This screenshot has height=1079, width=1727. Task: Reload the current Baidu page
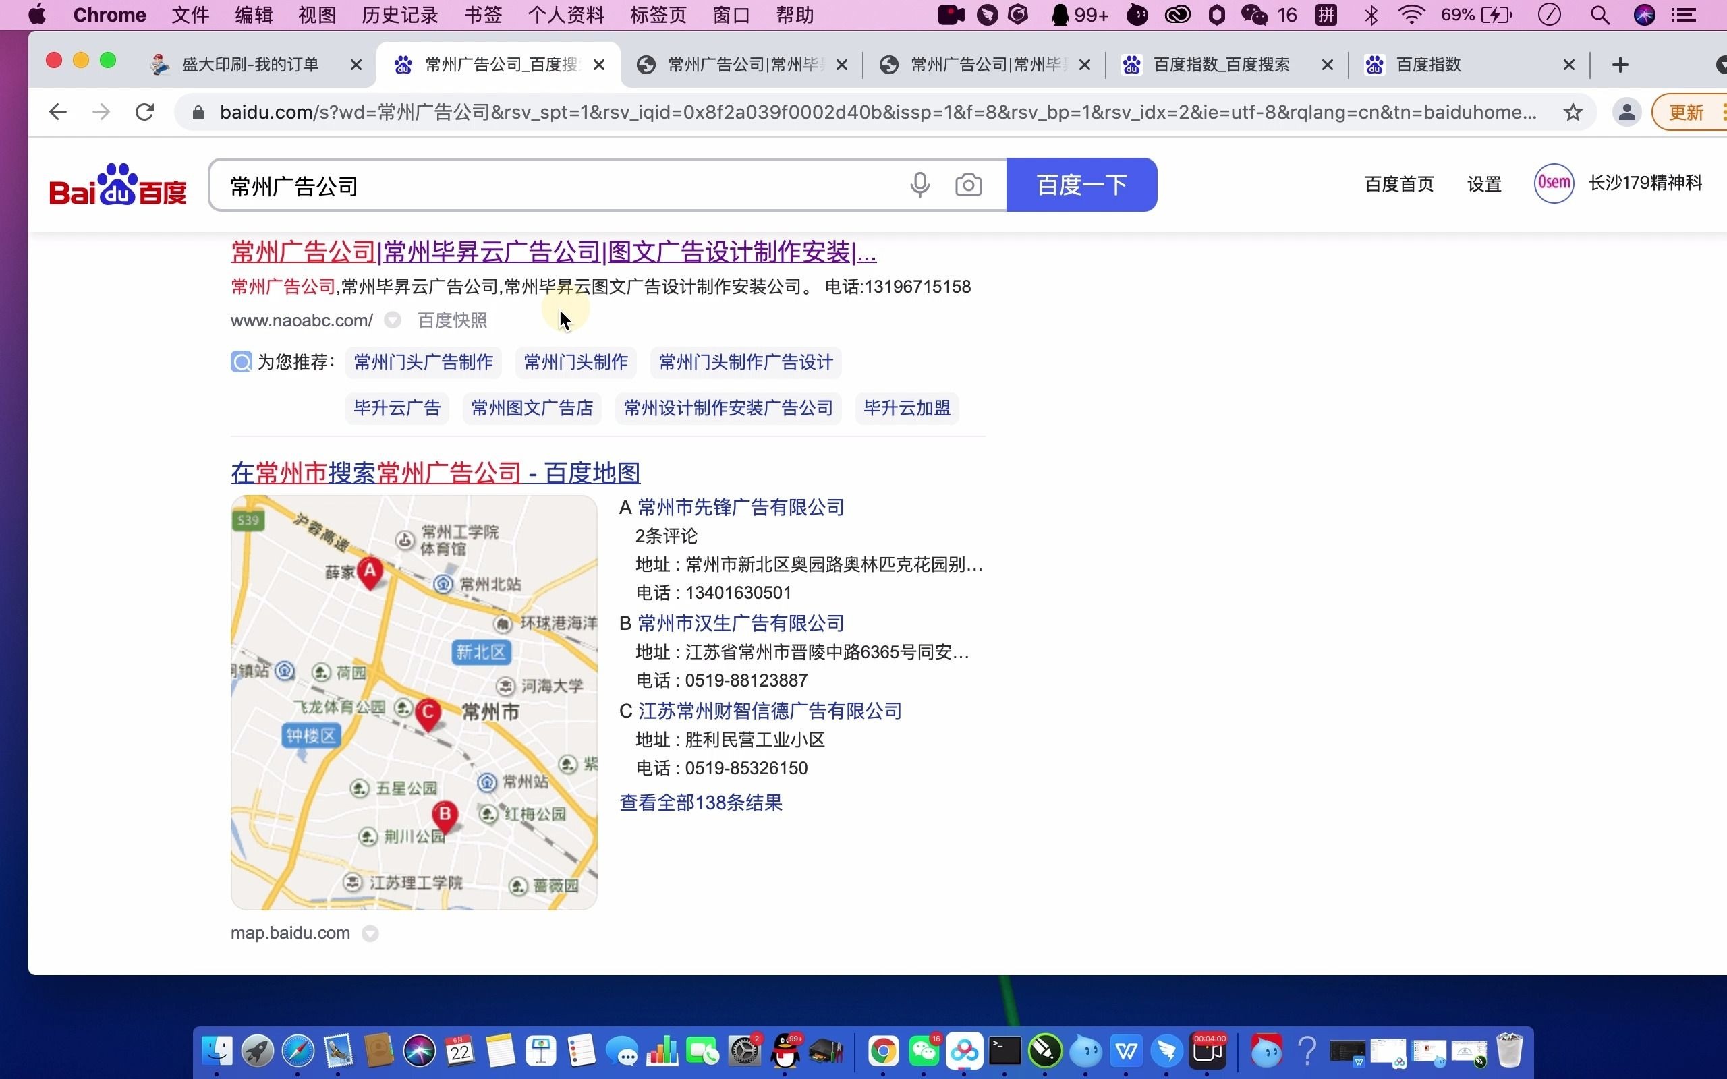[145, 112]
